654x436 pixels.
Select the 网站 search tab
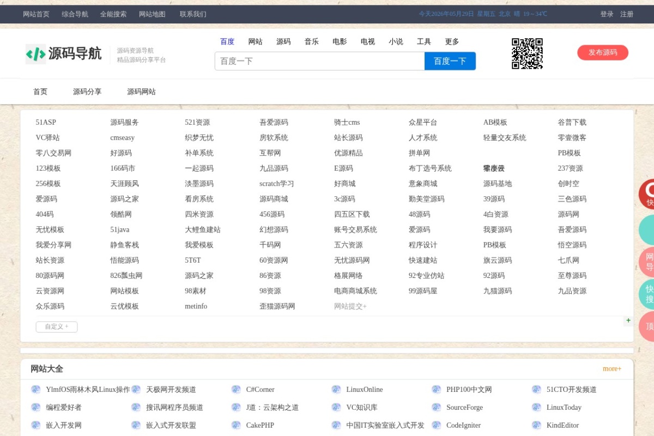pos(255,41)
